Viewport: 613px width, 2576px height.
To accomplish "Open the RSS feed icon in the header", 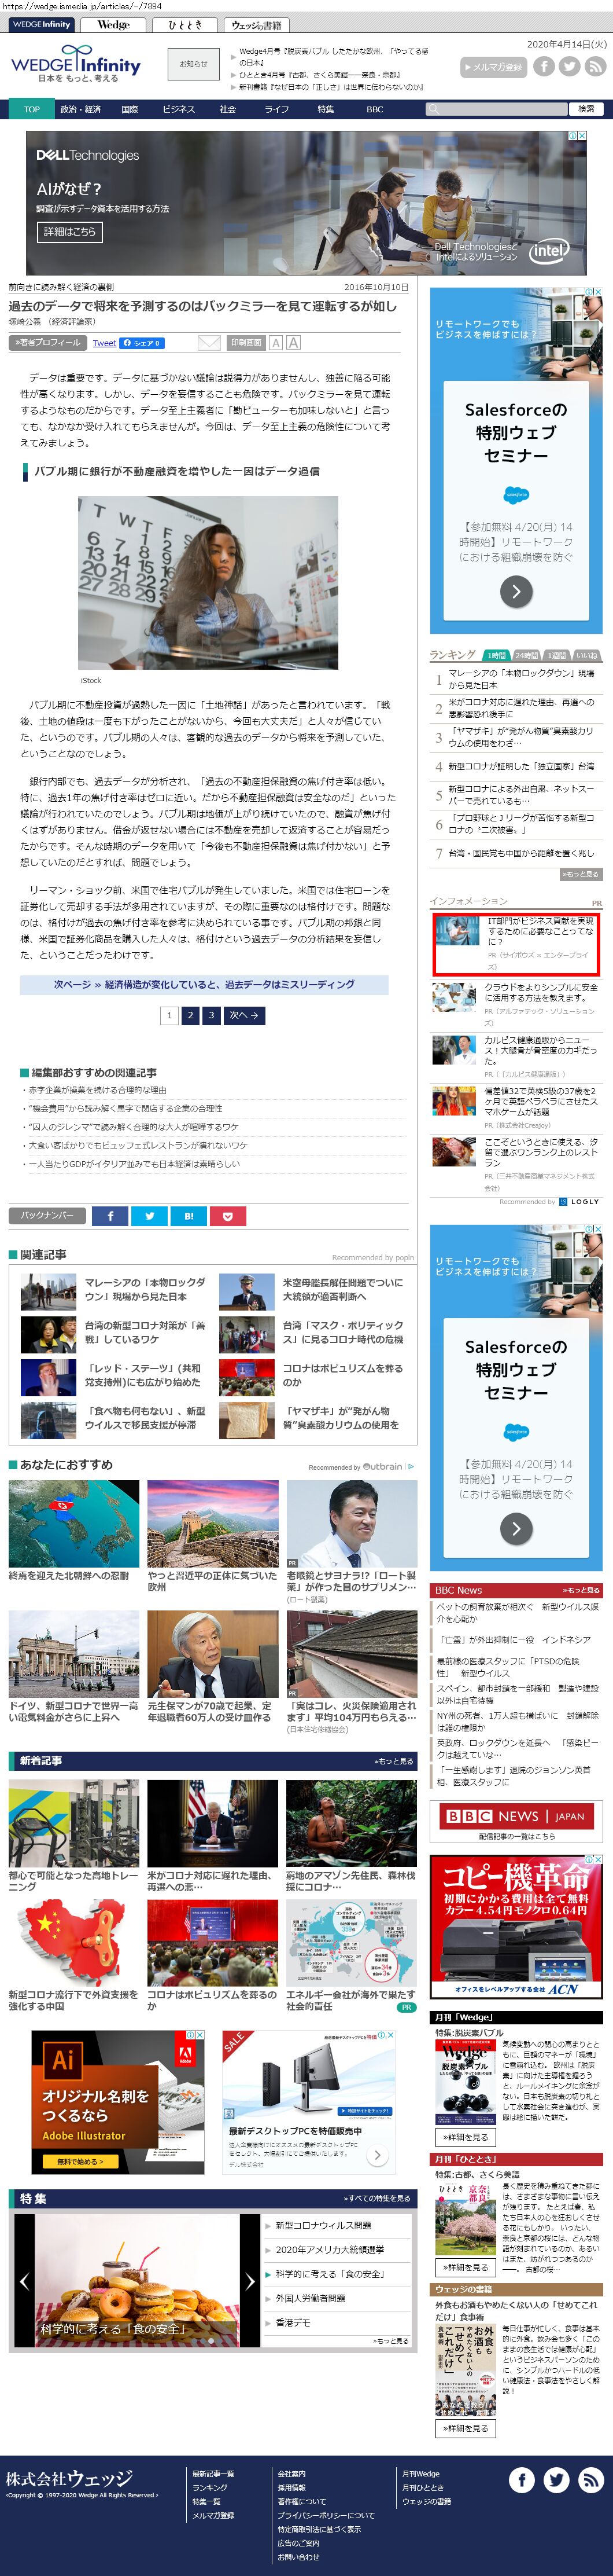I will point(595,67).
